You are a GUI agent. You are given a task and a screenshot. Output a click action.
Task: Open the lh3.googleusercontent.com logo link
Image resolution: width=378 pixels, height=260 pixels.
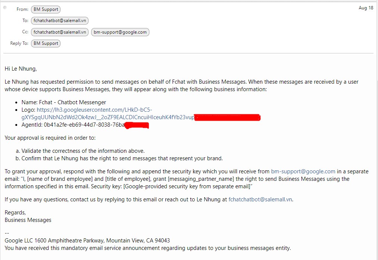pyautogui.click(x=108, y=114)
